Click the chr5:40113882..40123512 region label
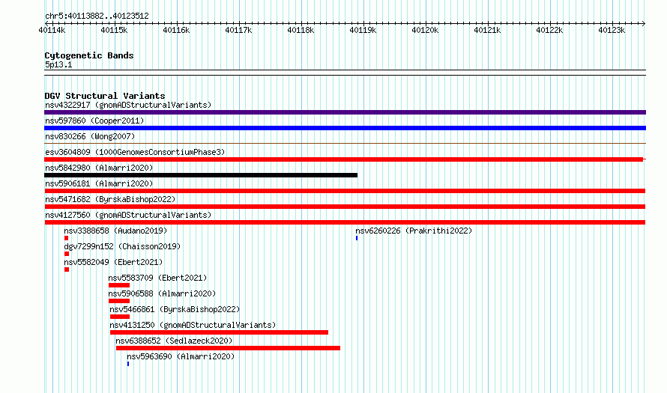This screenshot has height=393, width=667. tap(97, 16)
